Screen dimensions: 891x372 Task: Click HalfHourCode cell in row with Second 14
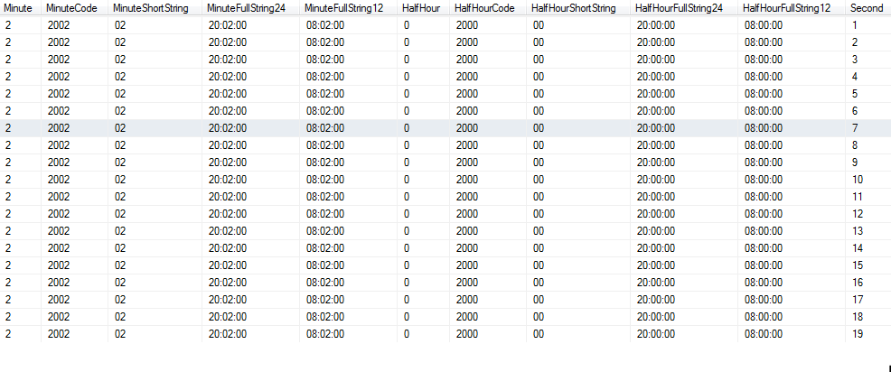point(467,248)
